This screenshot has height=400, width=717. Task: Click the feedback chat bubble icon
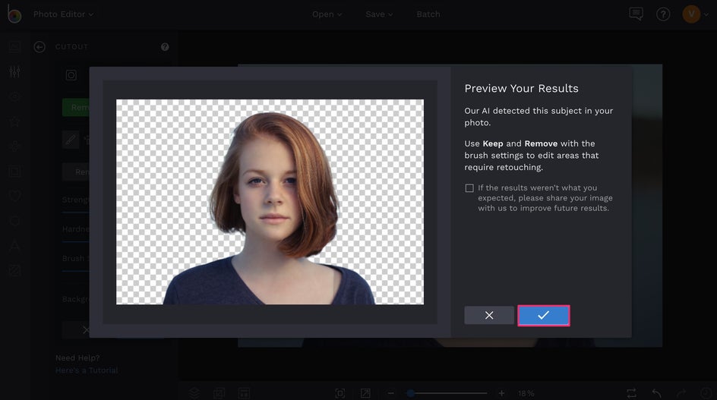(x=636, y=14)
